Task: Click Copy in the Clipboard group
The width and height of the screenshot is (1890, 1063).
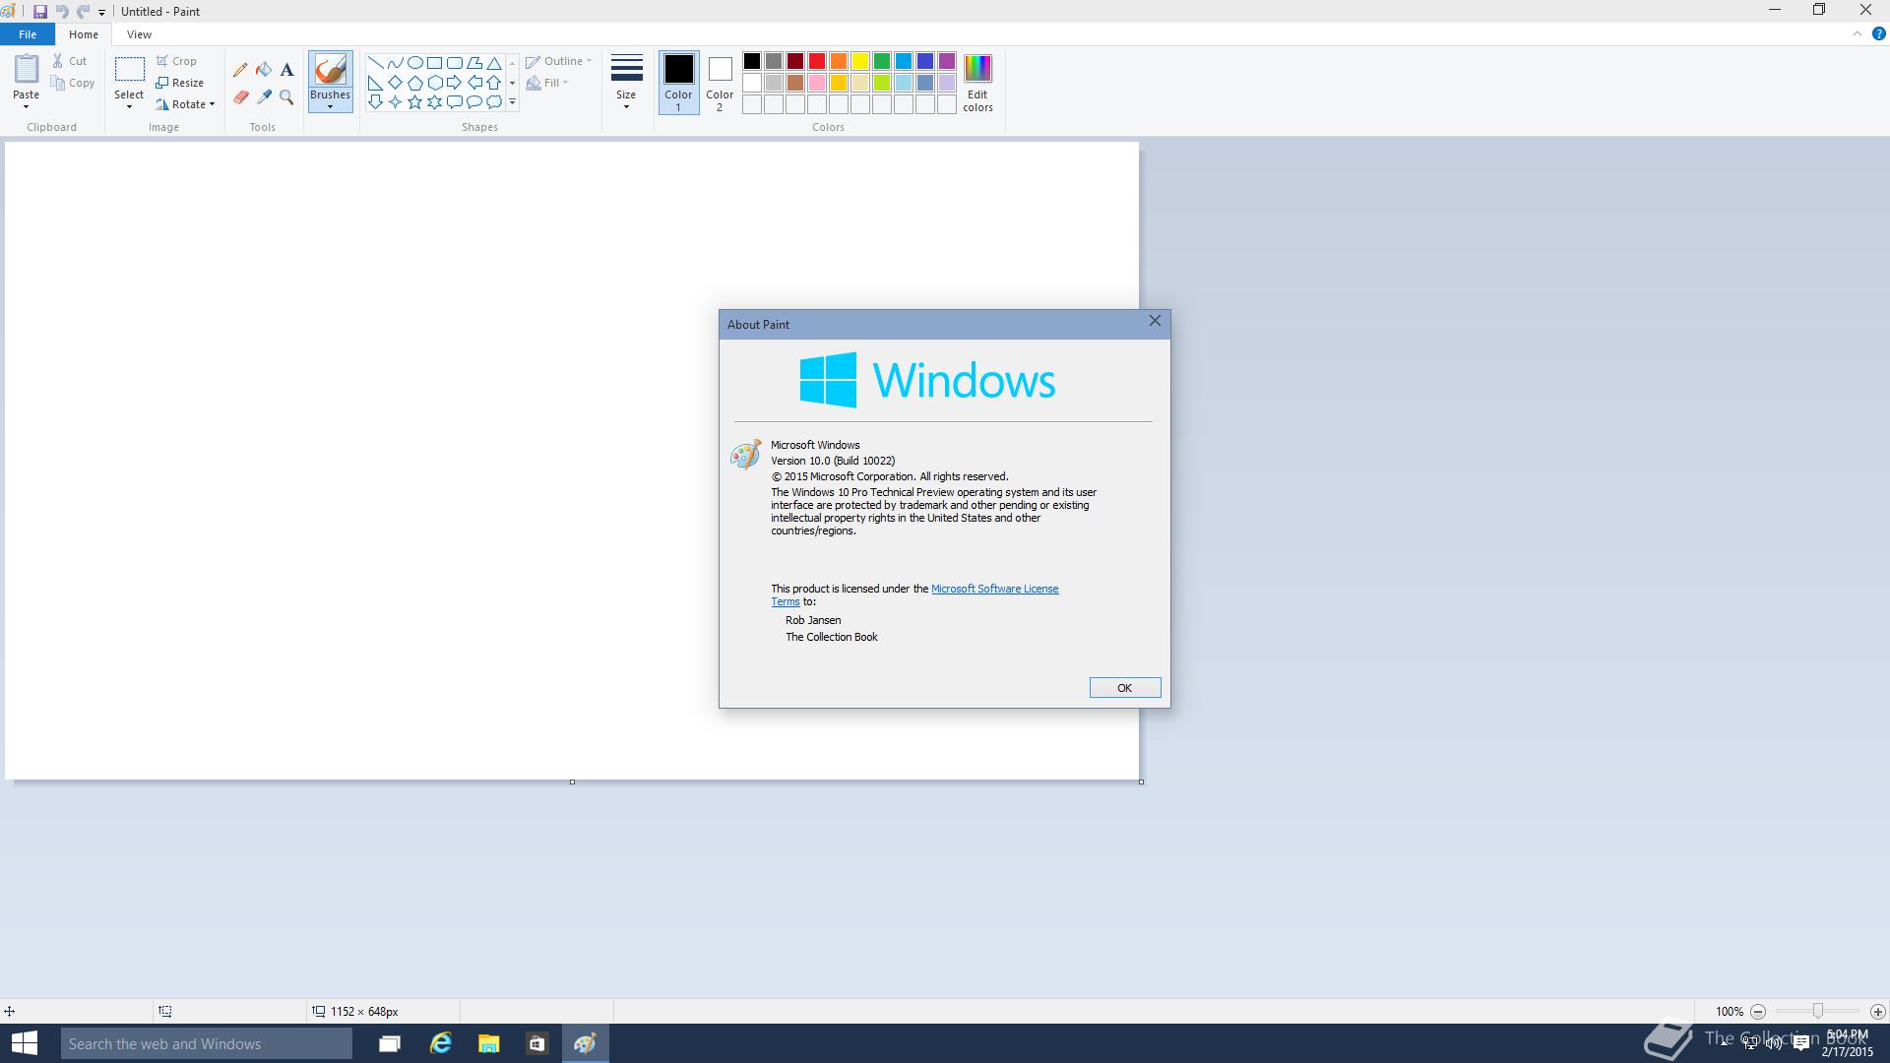Action: (x=74, y=83)
